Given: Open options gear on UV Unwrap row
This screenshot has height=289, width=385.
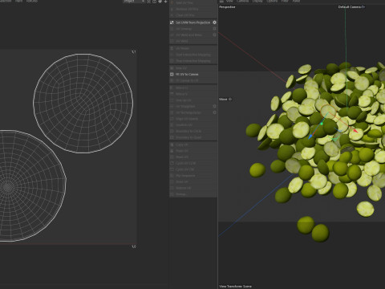Looking at the screenshot, I should coord(214,29).
